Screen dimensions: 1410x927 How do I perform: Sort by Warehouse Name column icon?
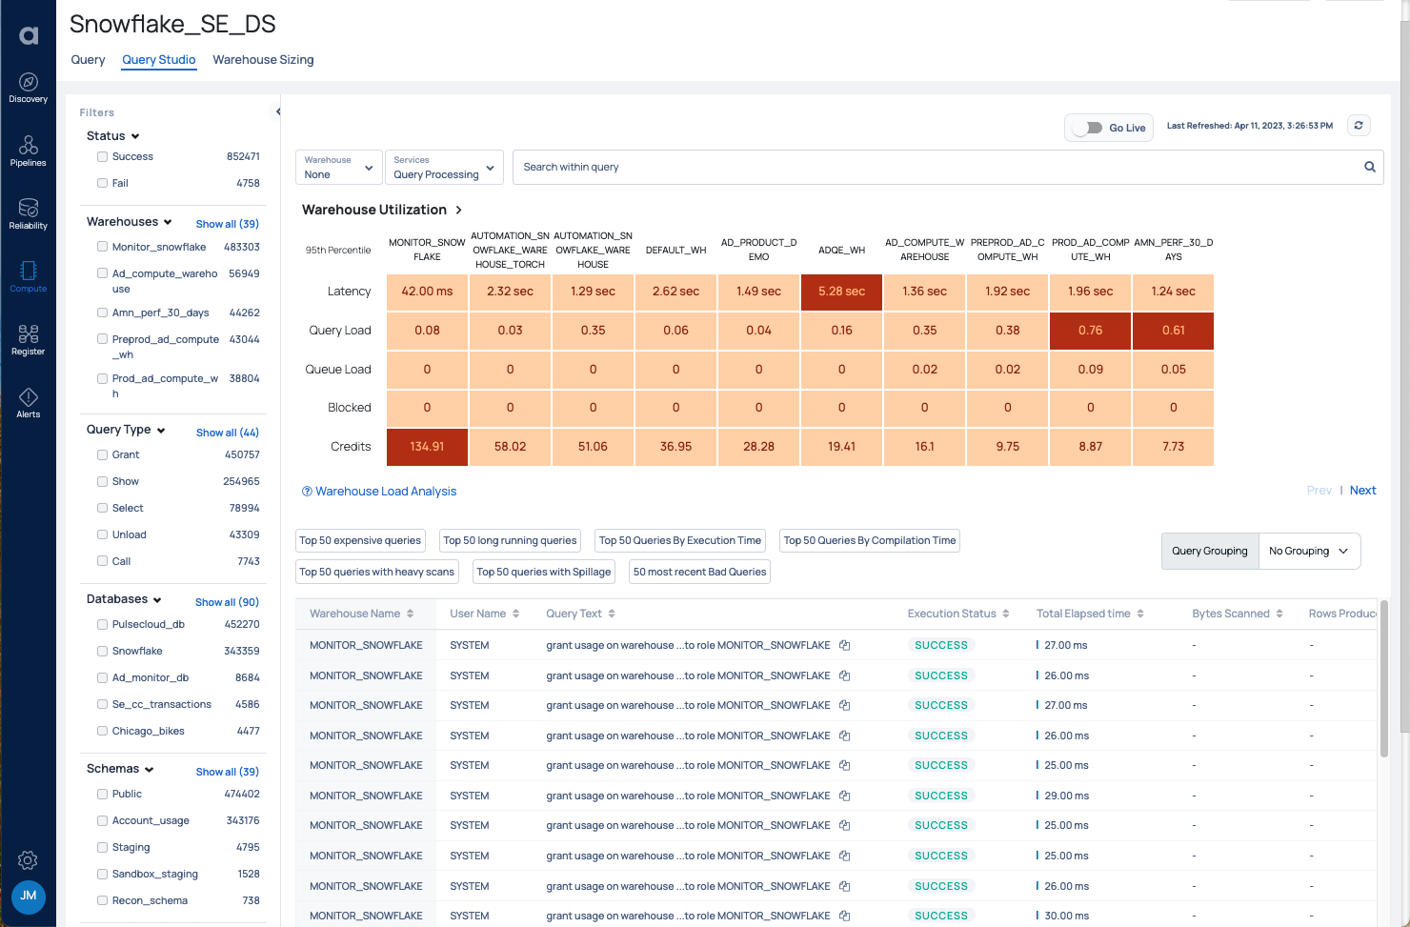(x=410, y=614)
